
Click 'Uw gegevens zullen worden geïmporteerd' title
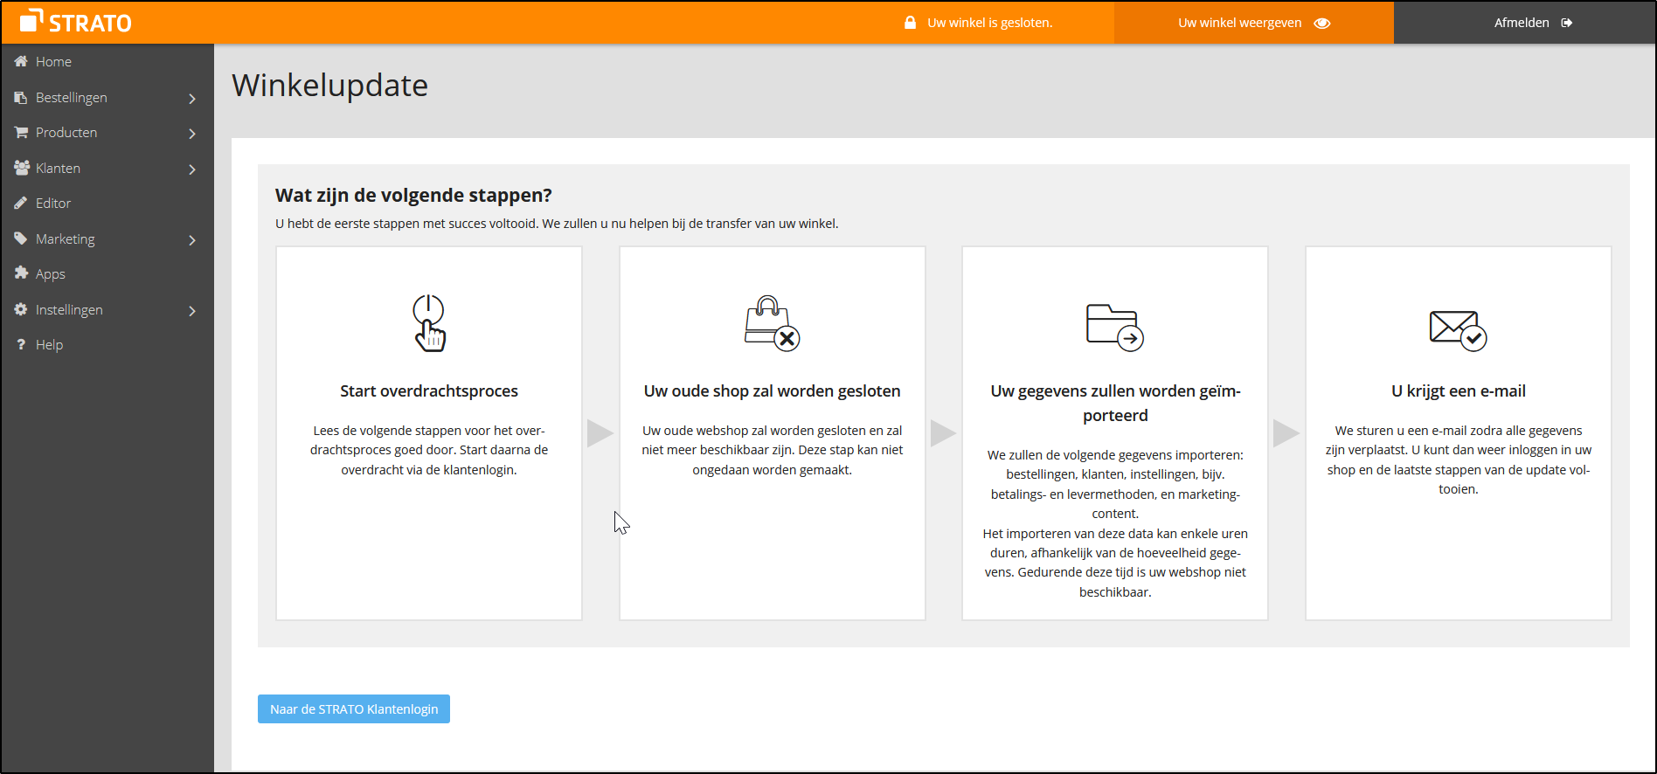1115,403
